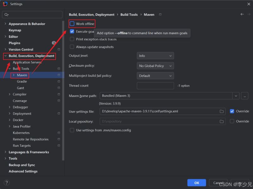Click project-level icon next to Gradle
The height and width of the screenshot is (189, 253).
(59, 82)
